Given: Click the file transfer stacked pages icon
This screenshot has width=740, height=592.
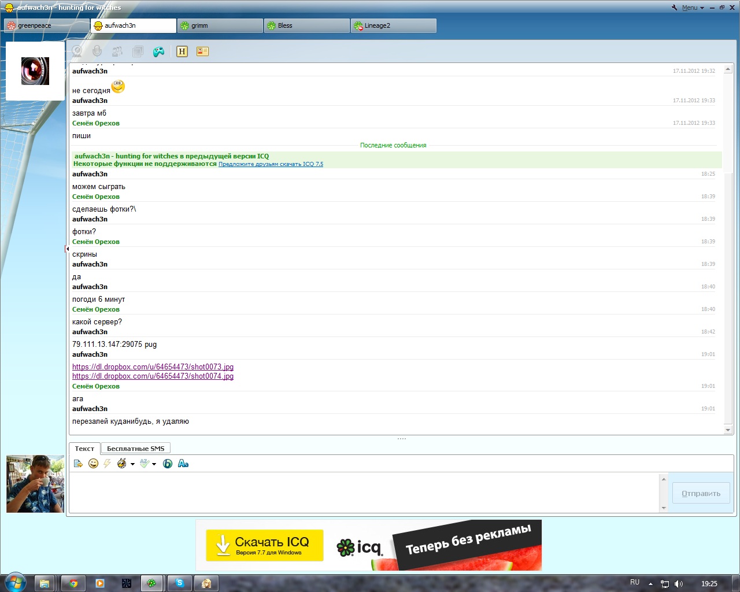Looking at the screenshot, I should 138,51.
